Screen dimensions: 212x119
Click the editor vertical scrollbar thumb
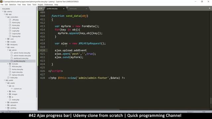point(211,101)
